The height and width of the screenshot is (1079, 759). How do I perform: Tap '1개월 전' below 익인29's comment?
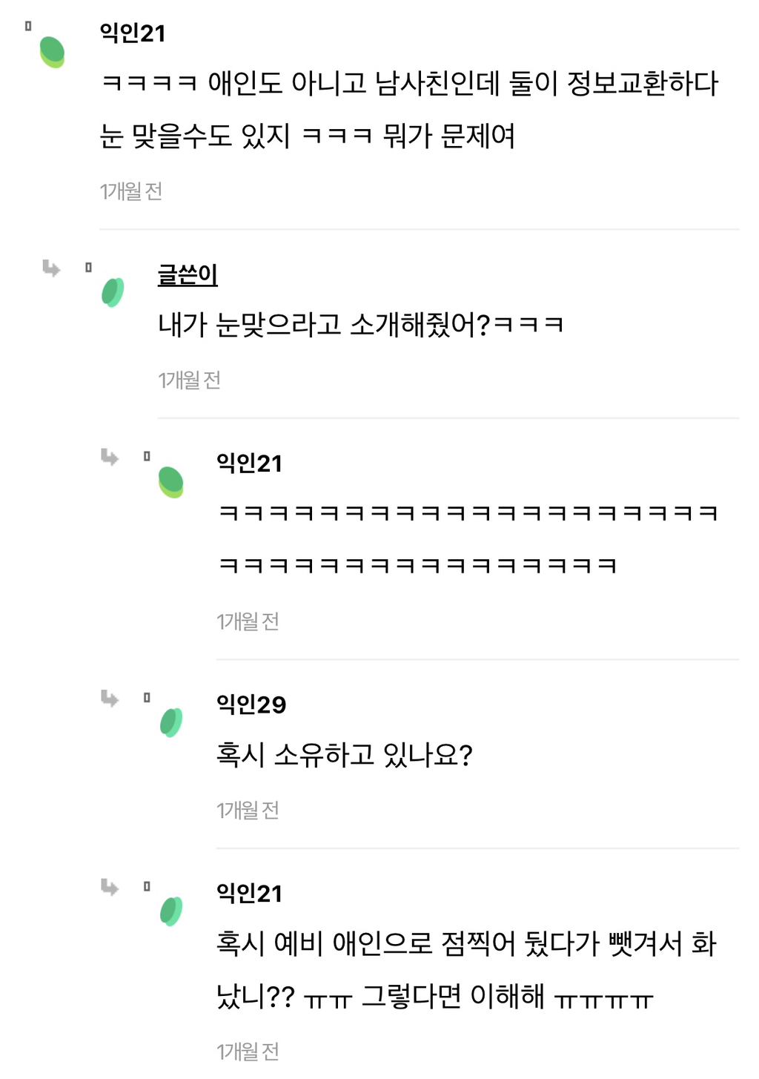pyautogui.click(x=248, y=810)
